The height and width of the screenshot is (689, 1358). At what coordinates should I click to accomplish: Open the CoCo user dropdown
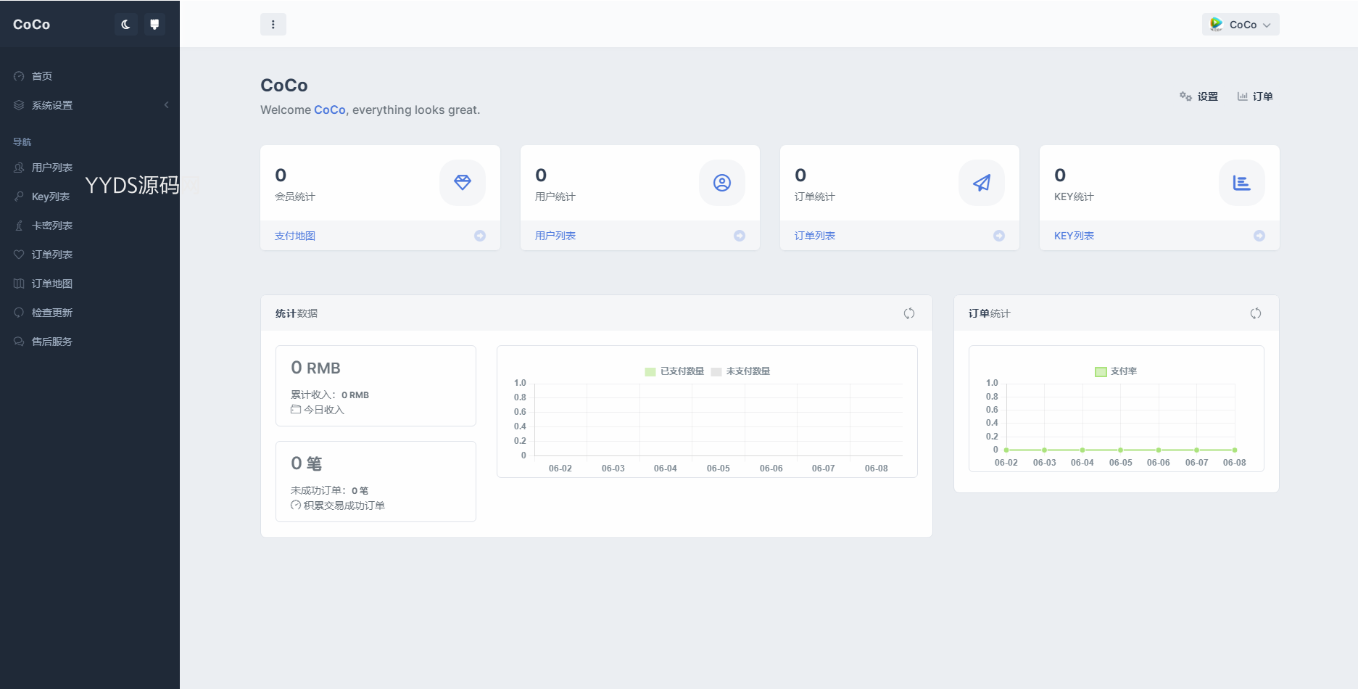coord(1240,25)
